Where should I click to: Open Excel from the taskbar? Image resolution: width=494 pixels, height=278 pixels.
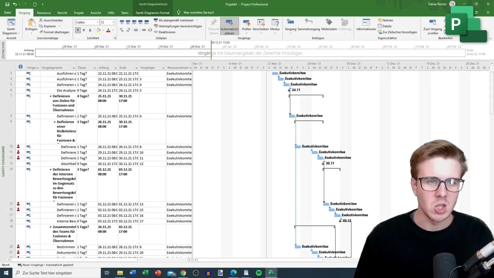coord(145,273)
